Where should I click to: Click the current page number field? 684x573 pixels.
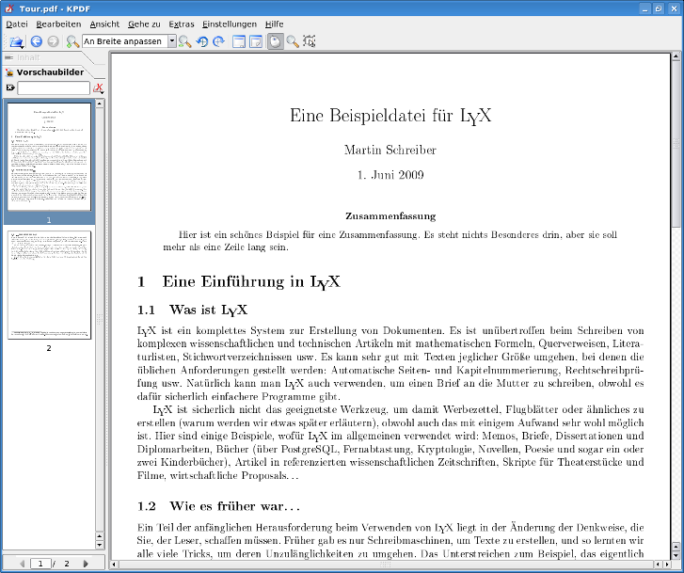click(x=40, y=564)
